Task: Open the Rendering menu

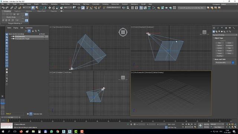Action: tap(76, 4)
